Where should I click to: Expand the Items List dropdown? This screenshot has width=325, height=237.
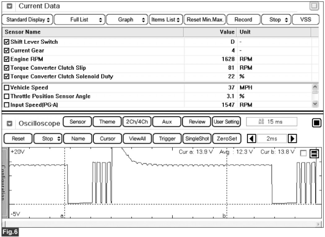click(x=166, y=20)
